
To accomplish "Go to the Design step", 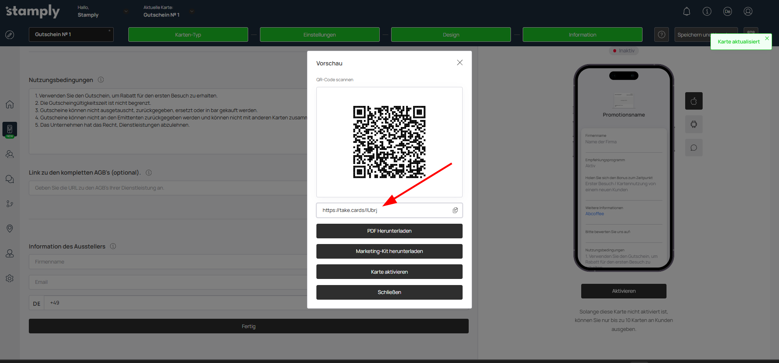I will click(x=451, y=35).
